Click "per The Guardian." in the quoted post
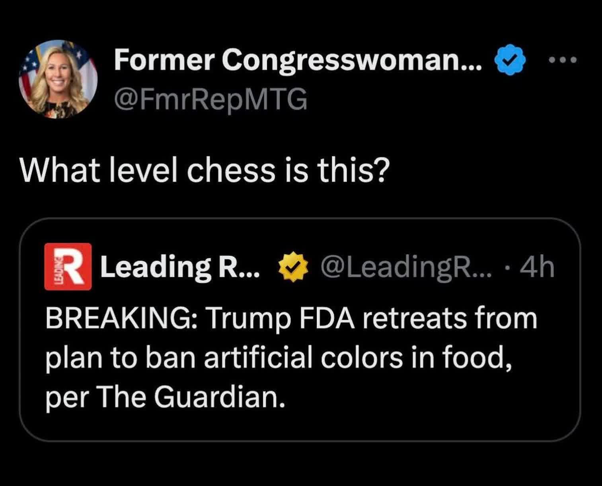602x486 pixels. (x=165, y=397)
